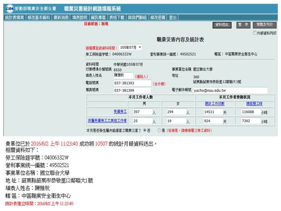Click the red timestamp 2016/8/2 上午 11:23:40 in confirmation
The image size is (281, 211).
(55, 144)
